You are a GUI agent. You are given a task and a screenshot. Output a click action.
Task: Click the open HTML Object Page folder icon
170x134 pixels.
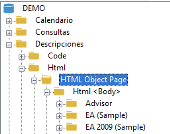(x=46, y=80)
